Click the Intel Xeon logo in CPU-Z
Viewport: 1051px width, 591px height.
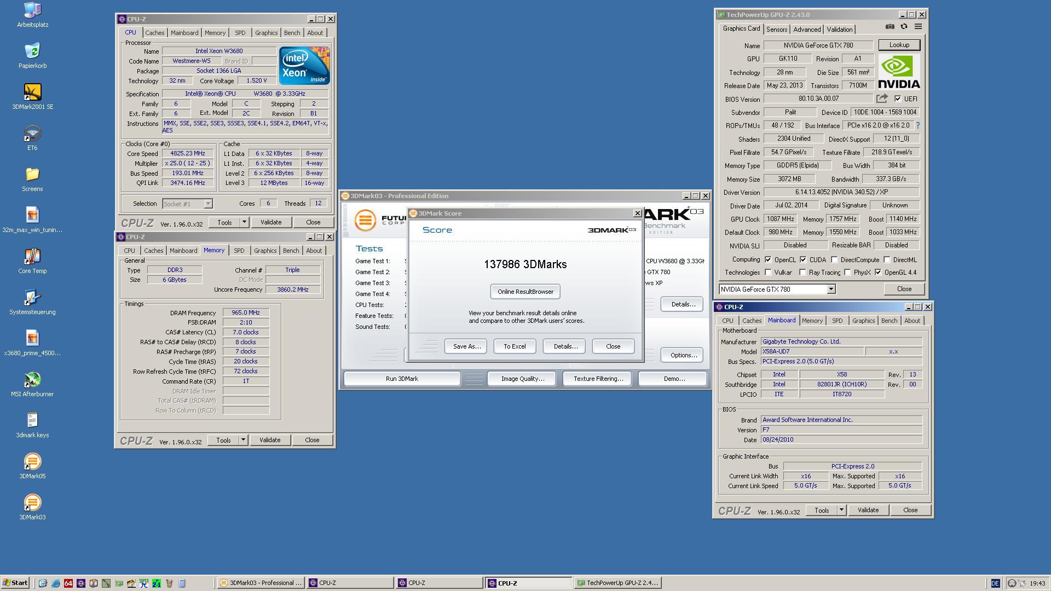304,65
